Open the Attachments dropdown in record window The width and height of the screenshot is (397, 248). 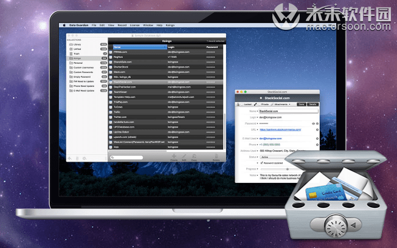tap(281, 105)
